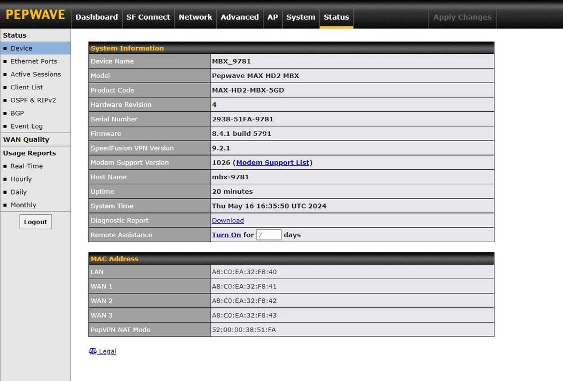Switch to the Network tab
This screenshot has width=563, height=381.
pyautogui.click(x=195, y=17)
